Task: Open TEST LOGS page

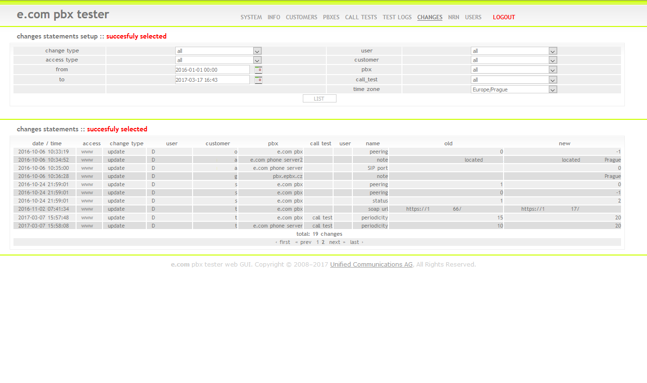Action: (x=397, y=17)
